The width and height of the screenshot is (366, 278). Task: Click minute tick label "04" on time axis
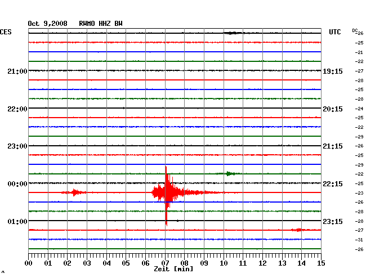pyautogui.click(x=106, y=263)
